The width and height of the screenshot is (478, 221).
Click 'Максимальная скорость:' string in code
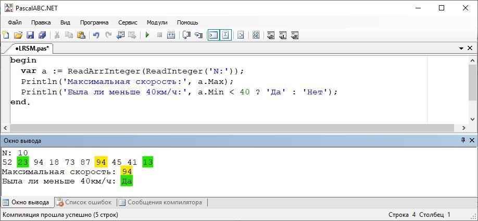(126, 81)
